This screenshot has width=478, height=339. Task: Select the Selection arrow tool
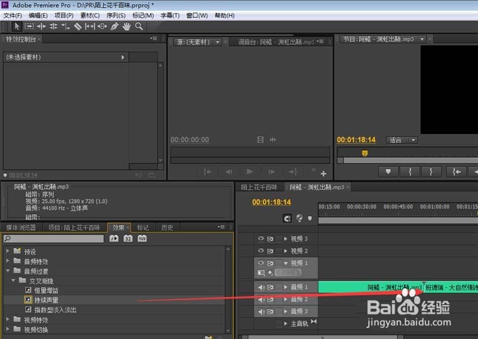tap(17, 26)
